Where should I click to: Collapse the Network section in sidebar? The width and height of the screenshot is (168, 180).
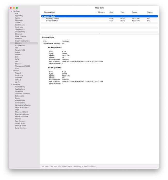click(11, 71)
